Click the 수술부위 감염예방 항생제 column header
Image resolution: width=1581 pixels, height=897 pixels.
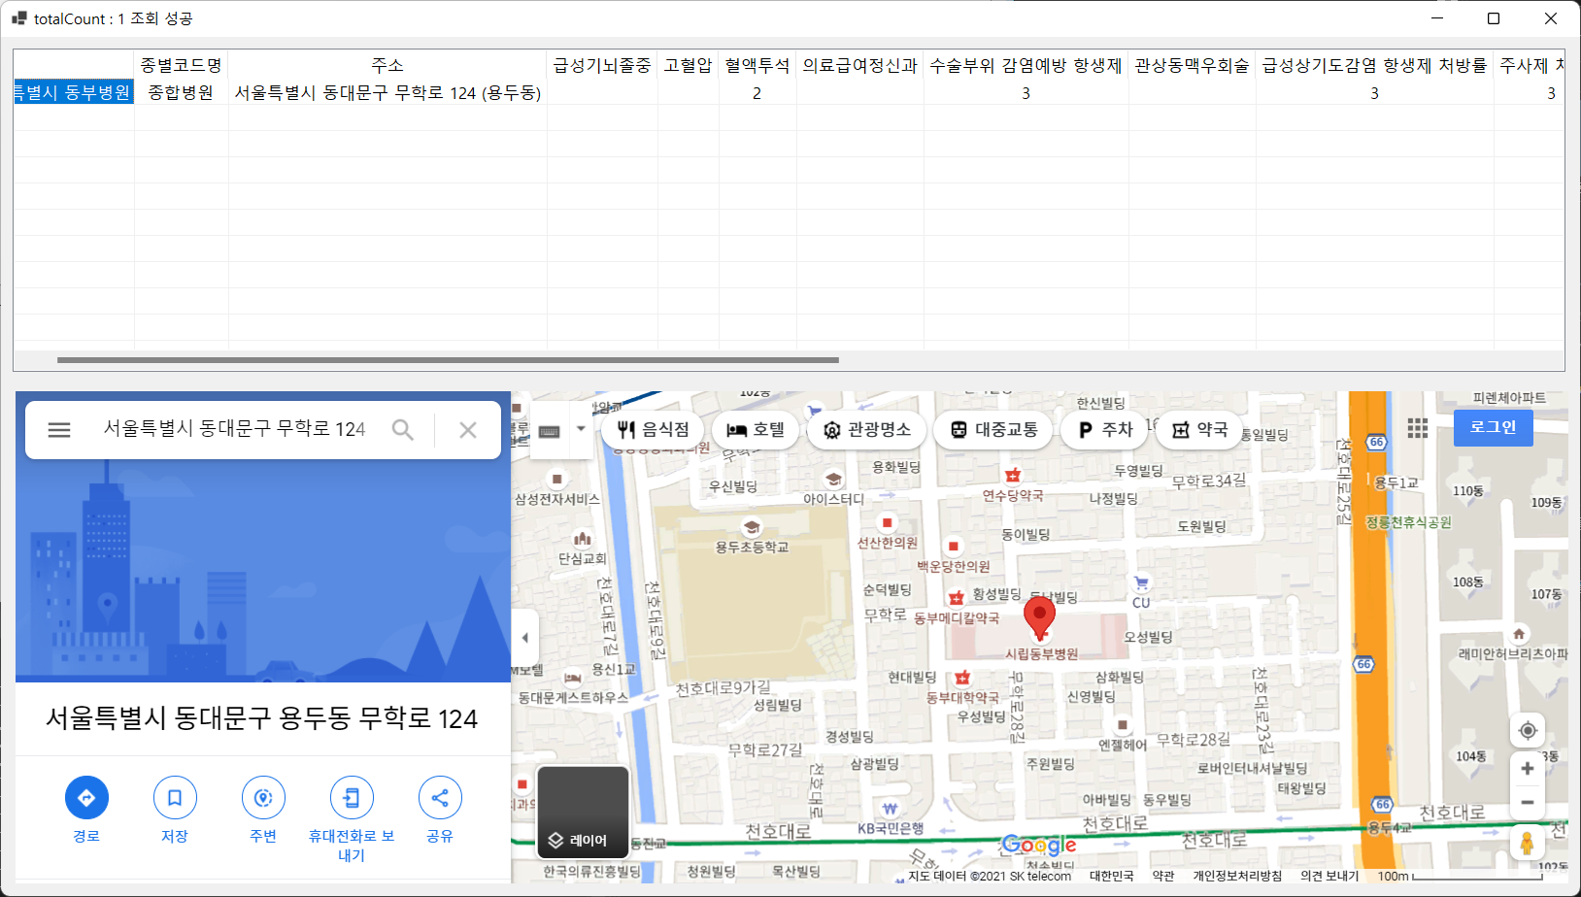click(x=1026, y=65)
